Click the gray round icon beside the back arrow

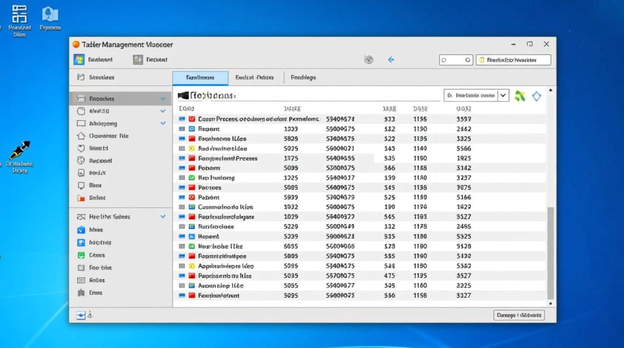pyautogui.click(x=369, y=60)
